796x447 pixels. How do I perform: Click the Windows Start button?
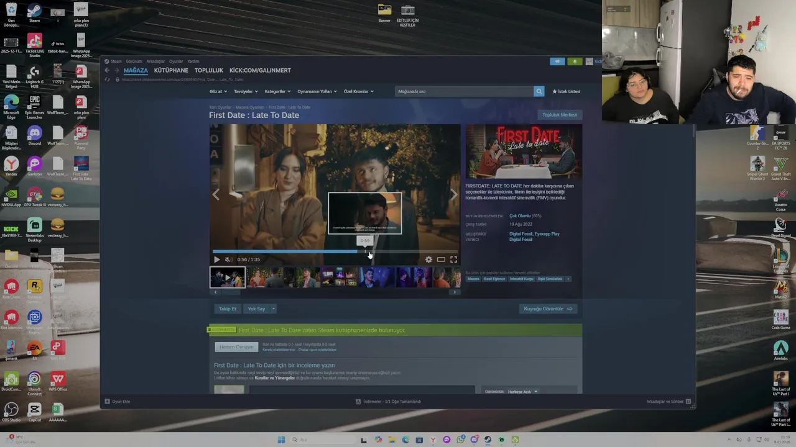click(x=281, y=440)
